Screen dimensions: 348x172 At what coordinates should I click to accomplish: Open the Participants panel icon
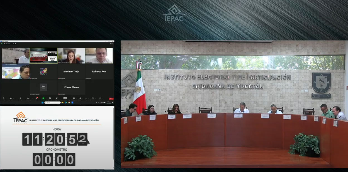click(28, 98)
